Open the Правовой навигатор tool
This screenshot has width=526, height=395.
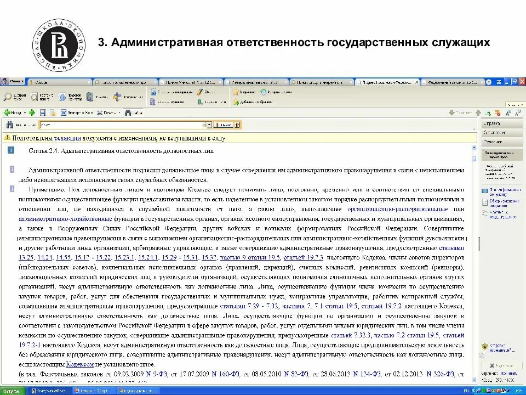click(71, 97)
